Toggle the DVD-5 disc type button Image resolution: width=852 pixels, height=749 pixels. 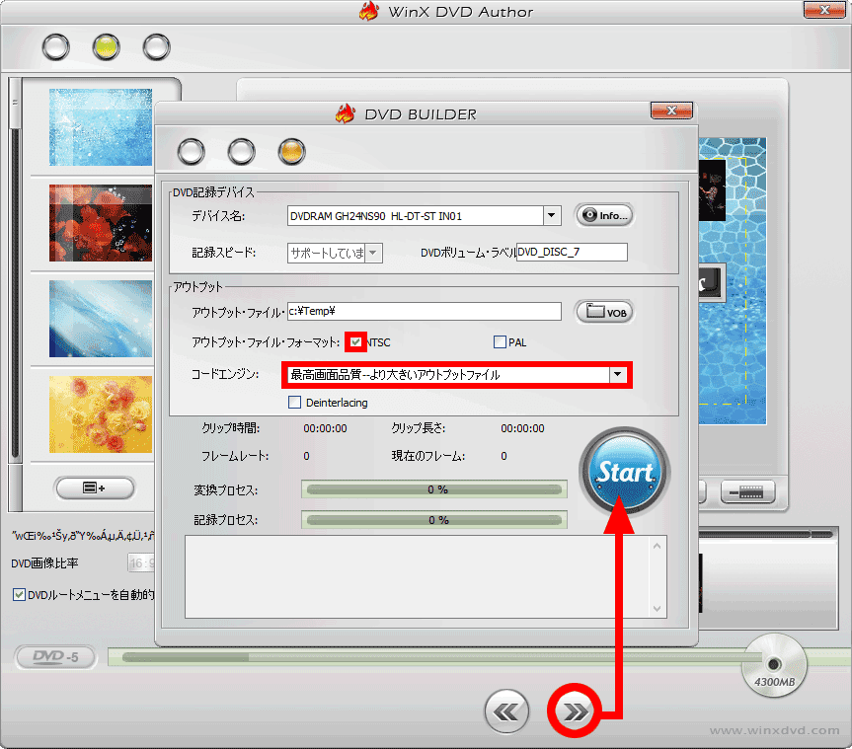click(55, 657)
